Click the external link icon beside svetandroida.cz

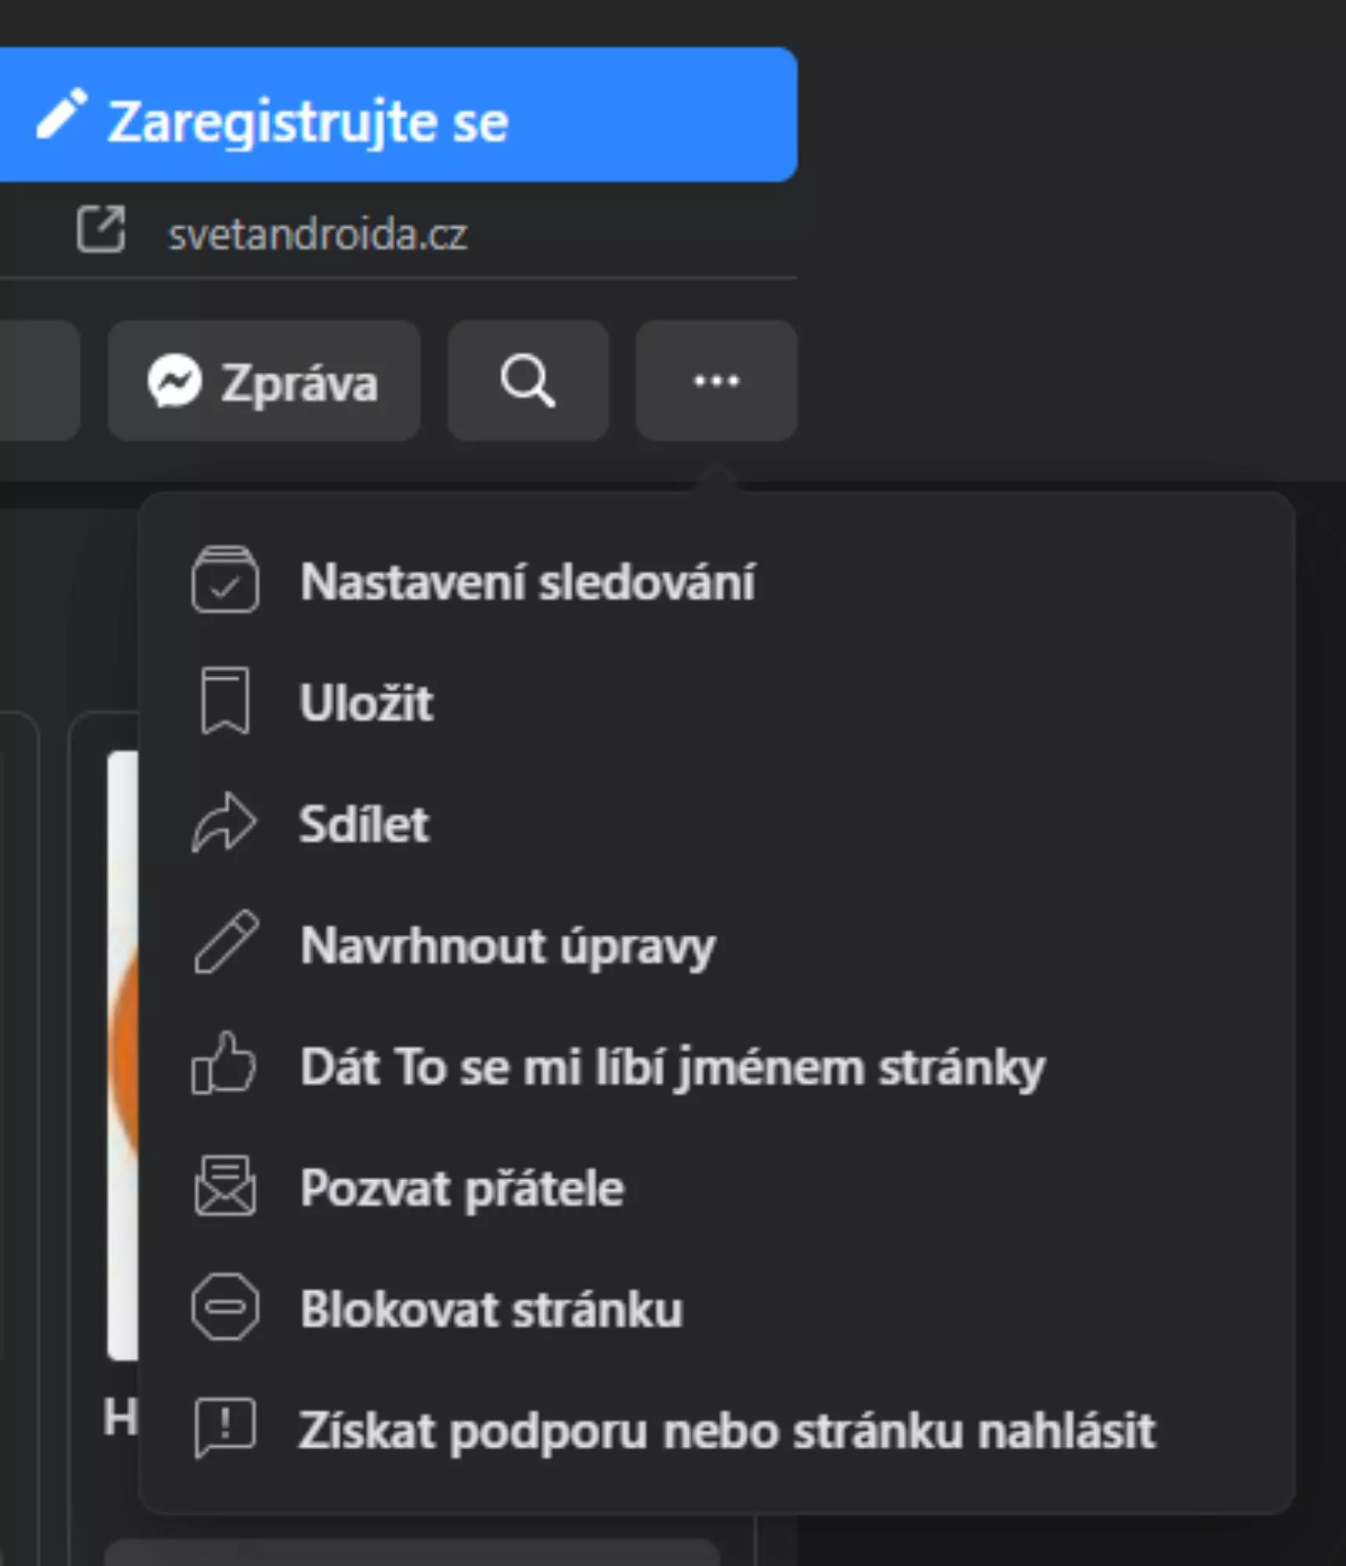pyautogui.click(x=101, y=229)
